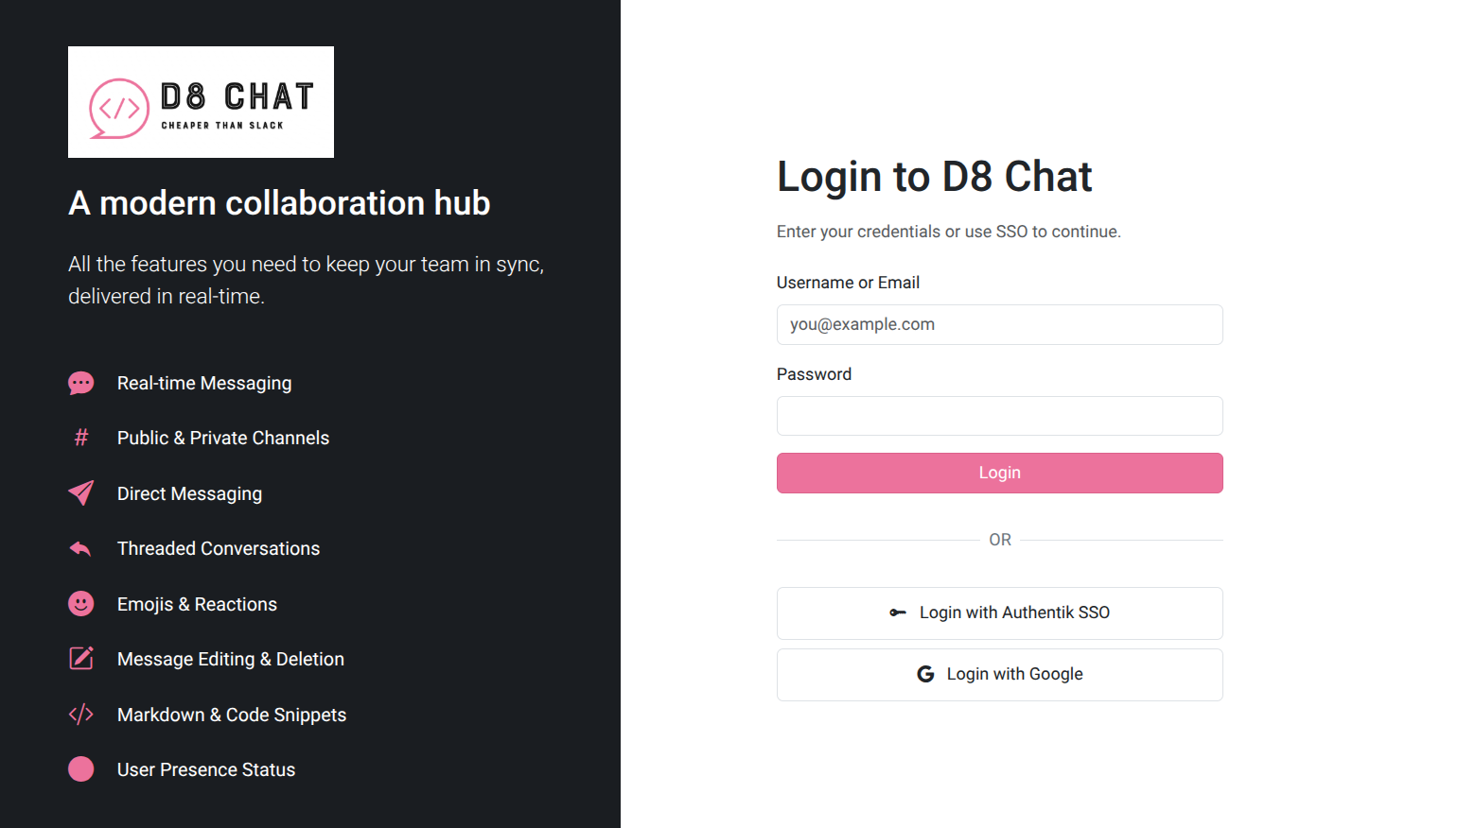Click the Password input field
Image resolution: width=1458 pixels, height=828 pixels.
[999, 416]
